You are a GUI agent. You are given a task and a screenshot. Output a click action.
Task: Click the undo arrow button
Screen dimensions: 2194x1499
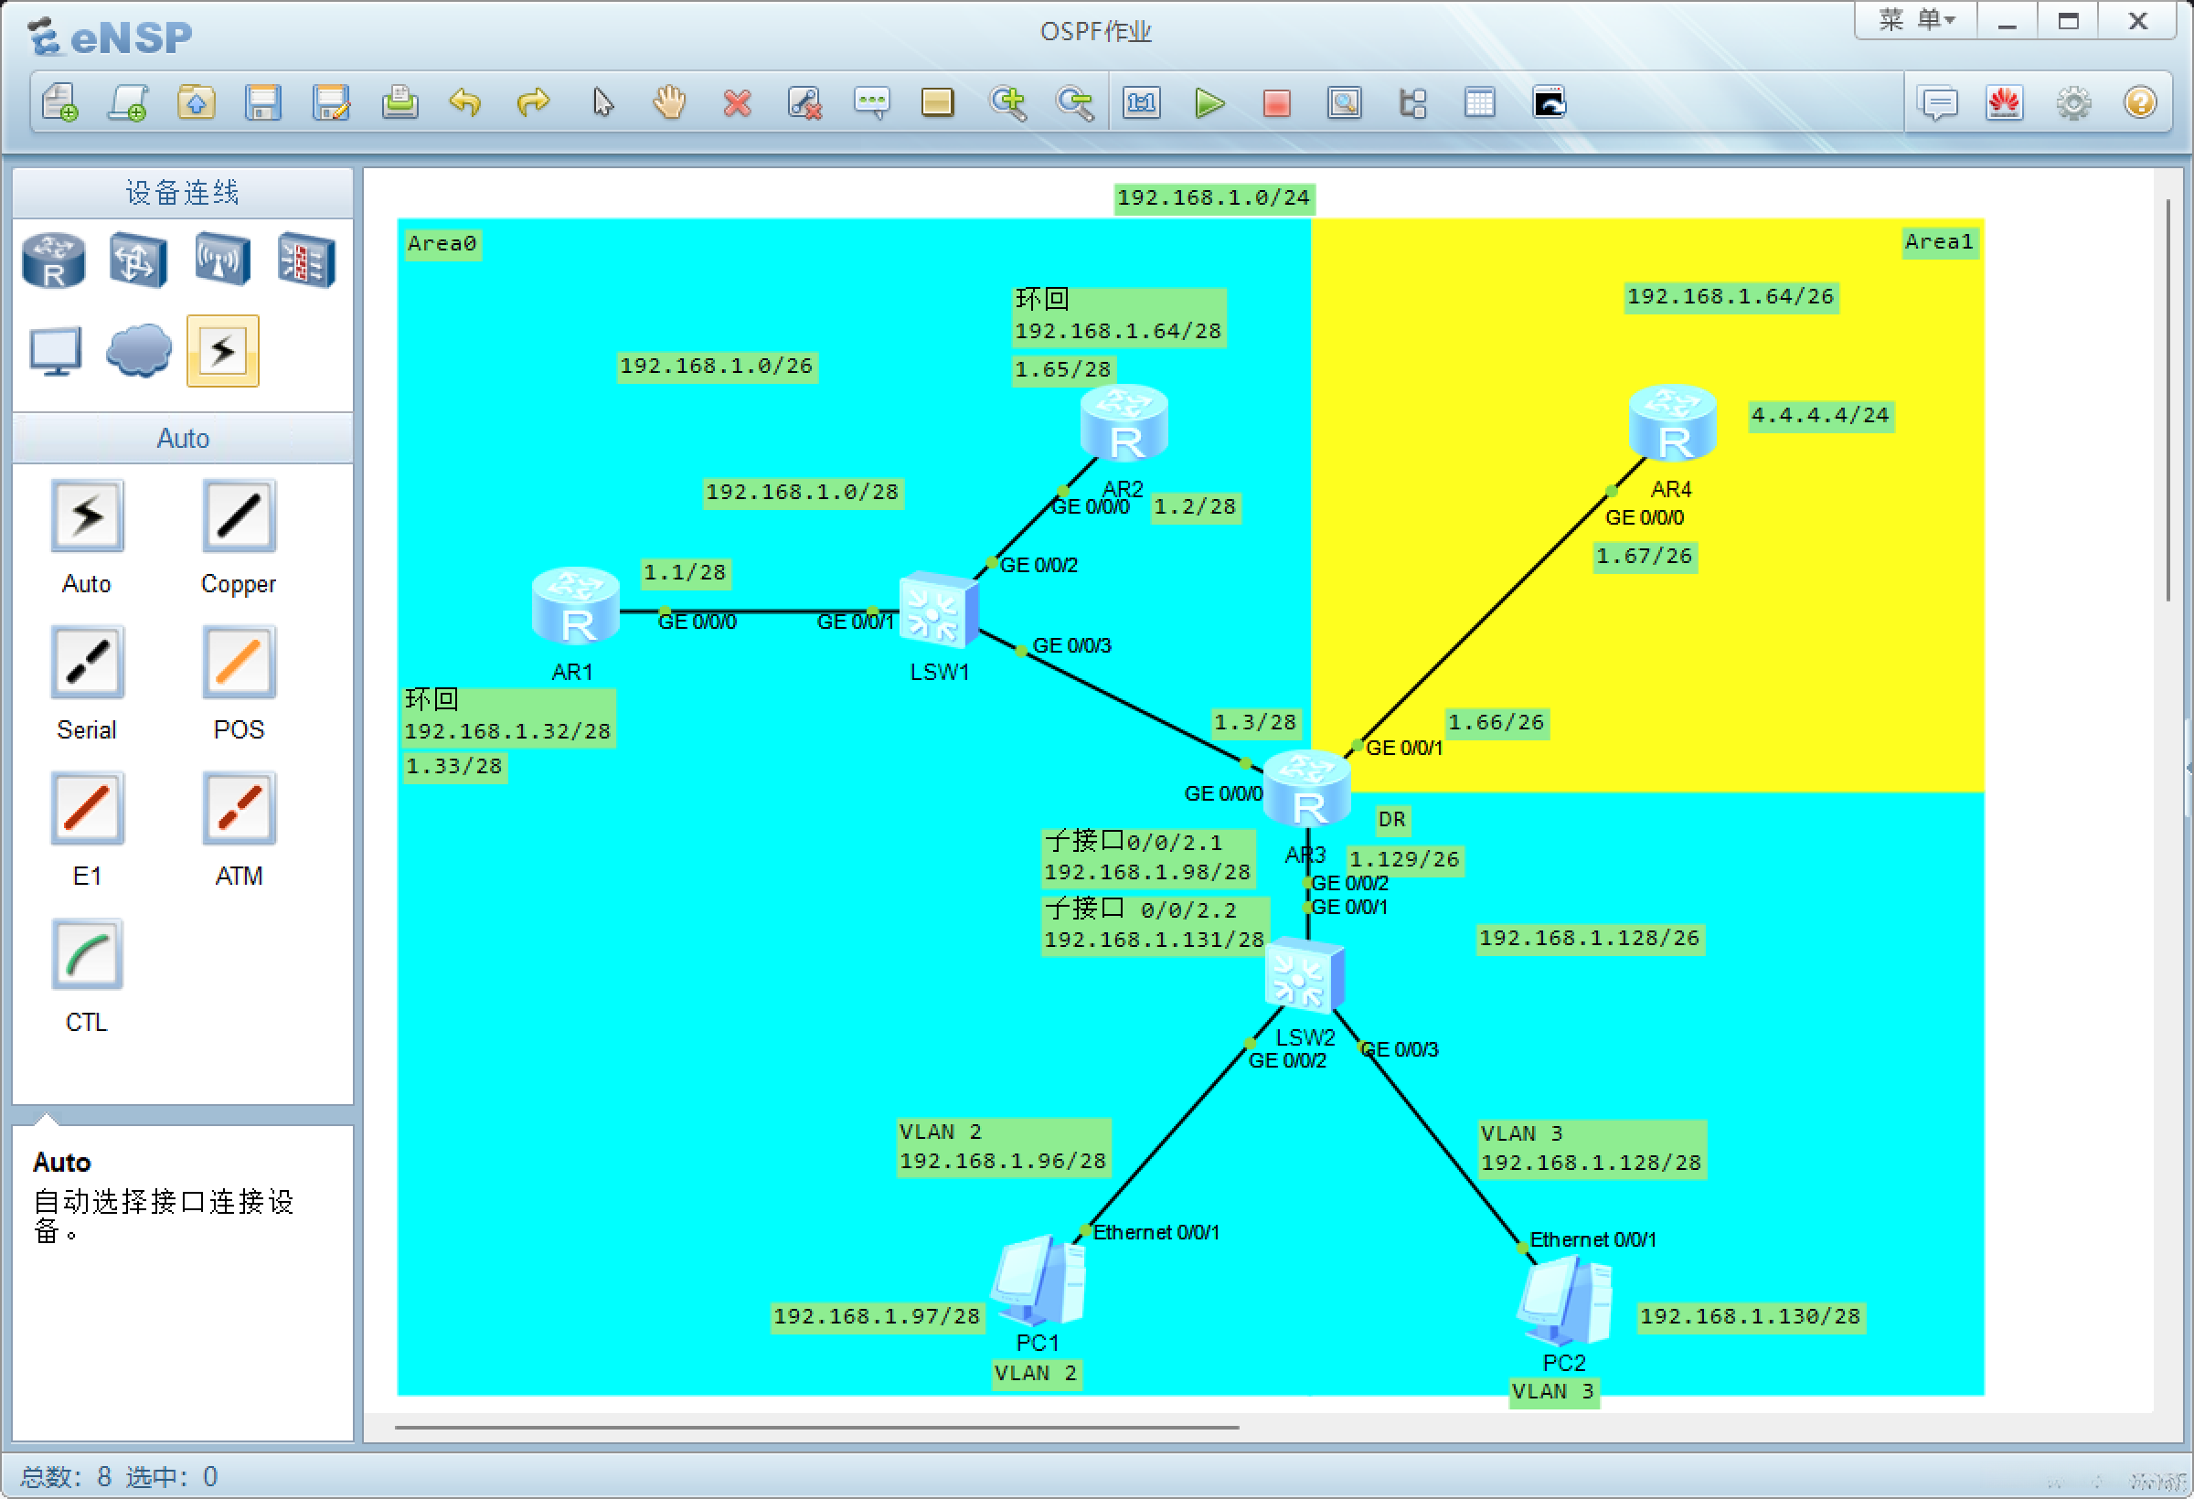point(465,103)
